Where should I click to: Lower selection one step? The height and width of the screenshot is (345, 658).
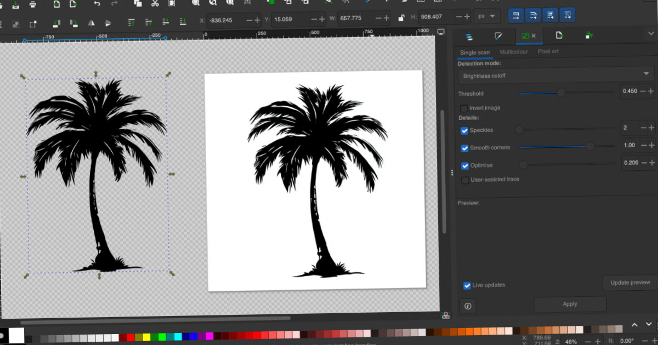tap(166, 22)
